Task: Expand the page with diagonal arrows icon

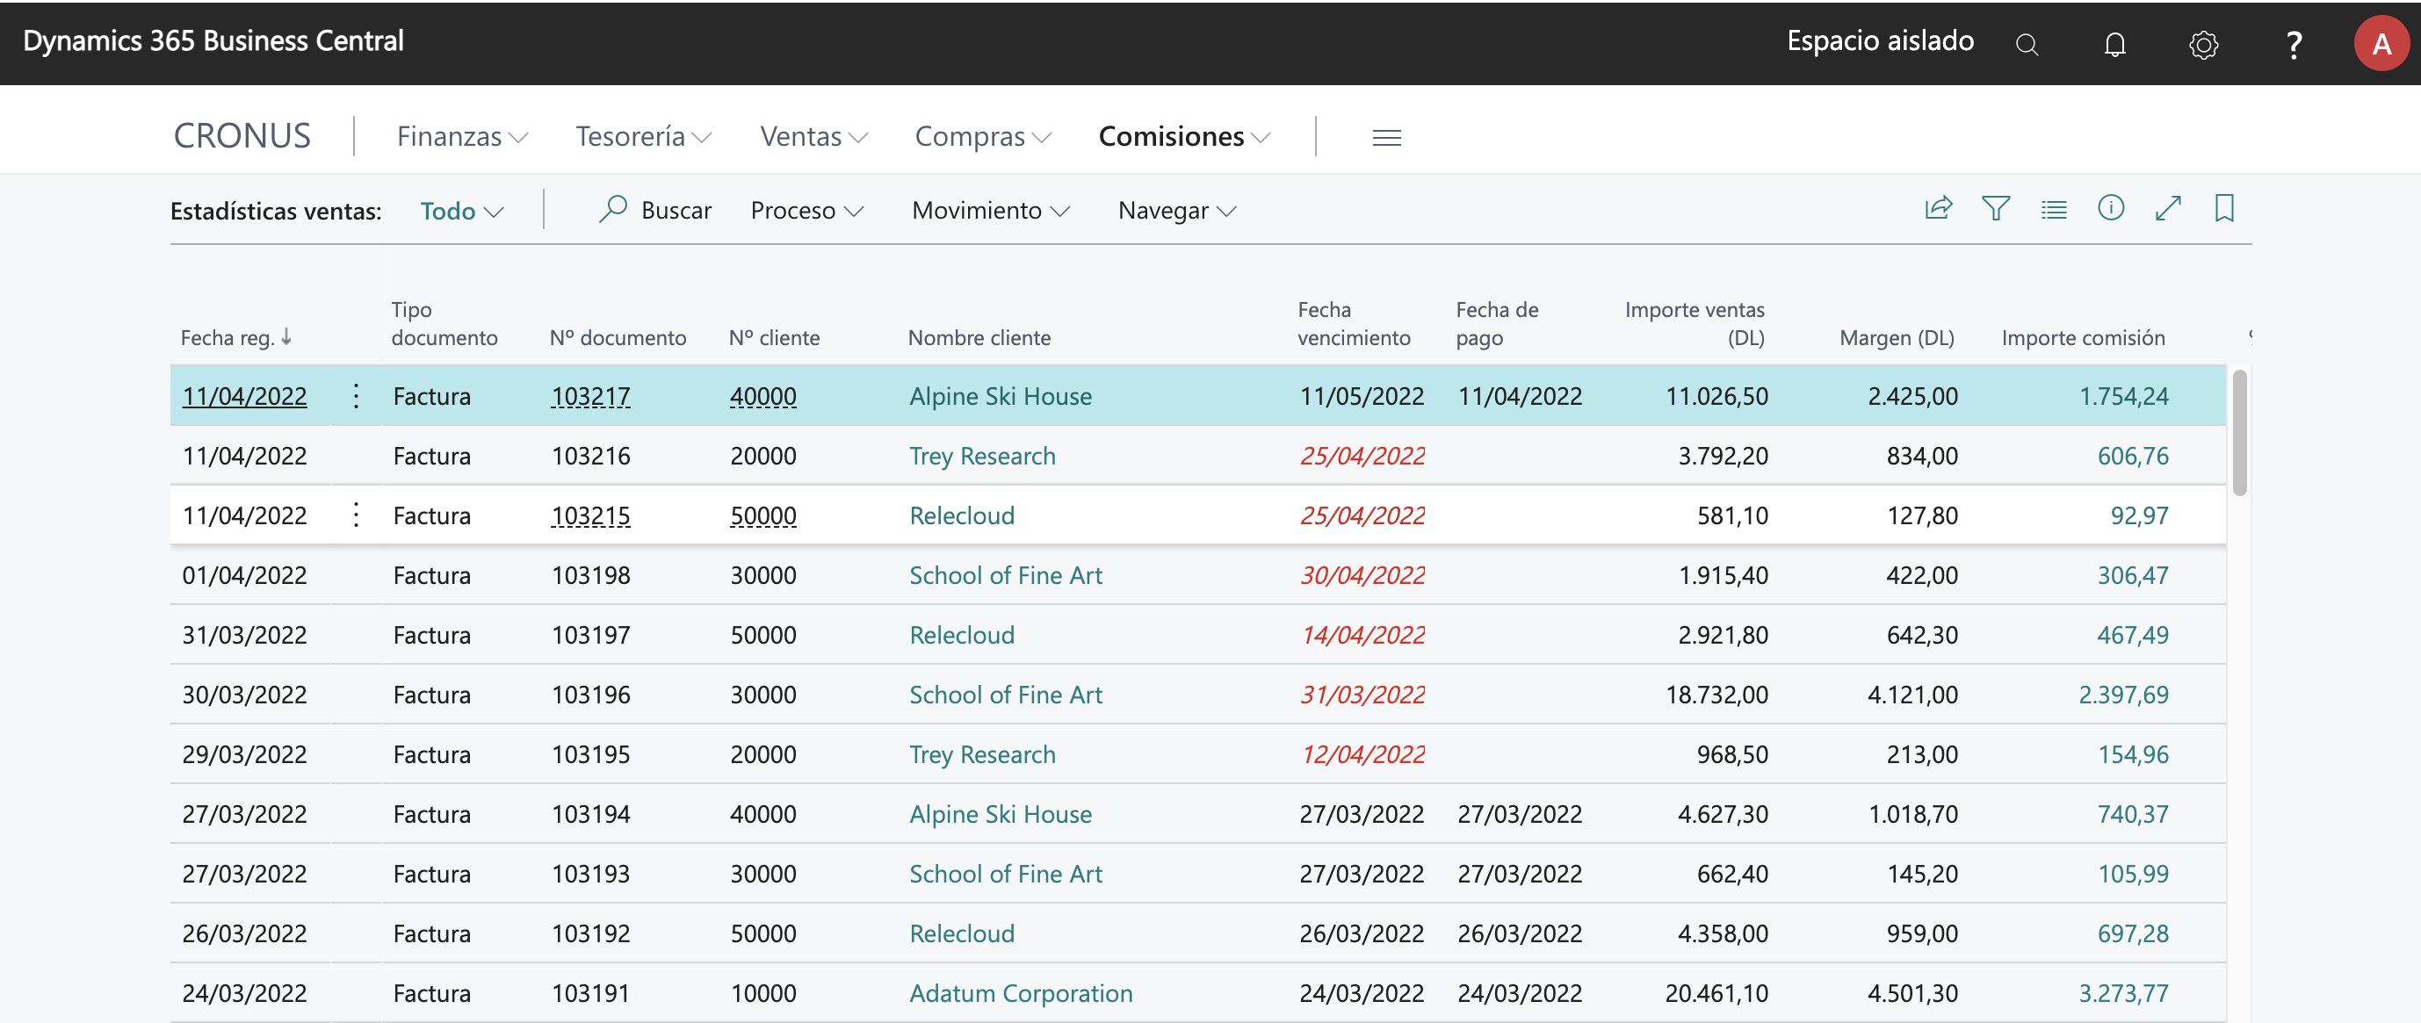Action: [2167, 207]
